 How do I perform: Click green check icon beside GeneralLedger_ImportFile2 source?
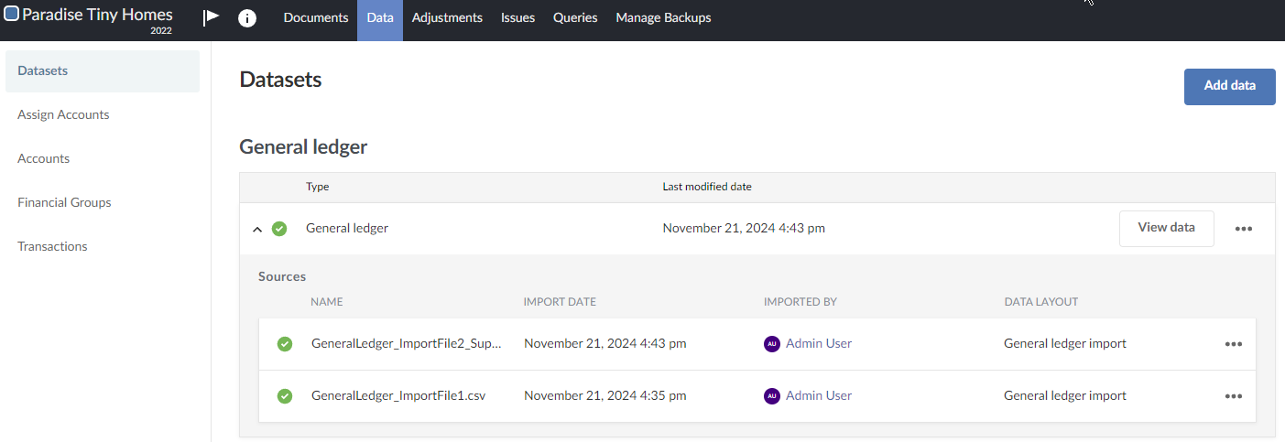coord(285,344)
